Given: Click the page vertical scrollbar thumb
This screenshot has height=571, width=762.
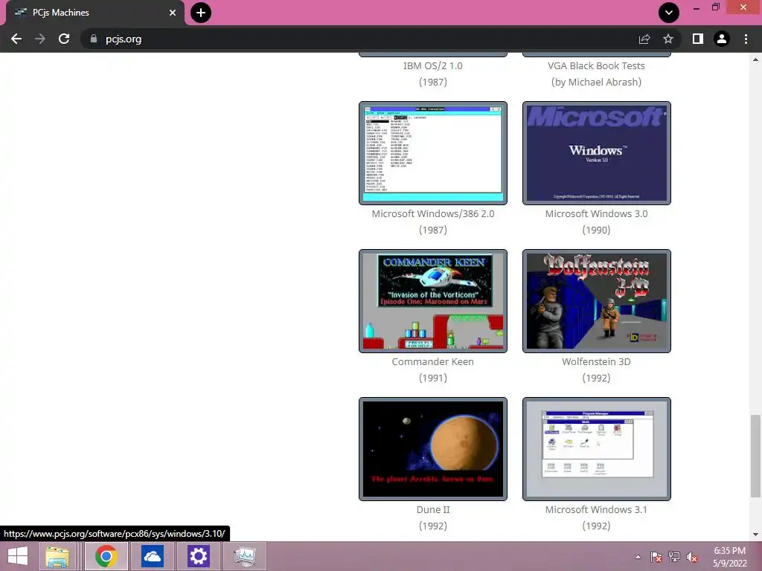Looking at the screenshot, I should (755, 456).
